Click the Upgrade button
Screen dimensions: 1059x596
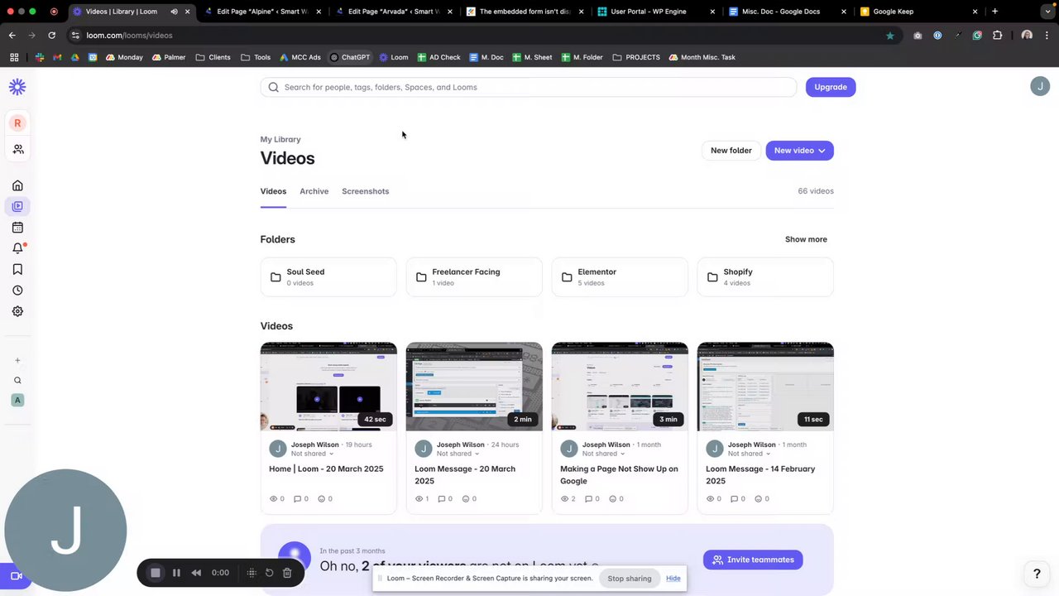830,87
